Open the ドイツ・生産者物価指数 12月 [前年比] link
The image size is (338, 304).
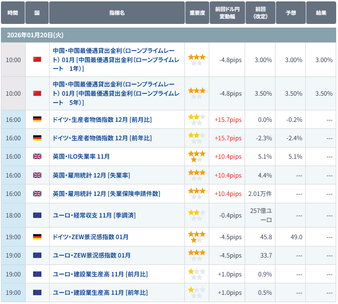click(x=102, y=138)
